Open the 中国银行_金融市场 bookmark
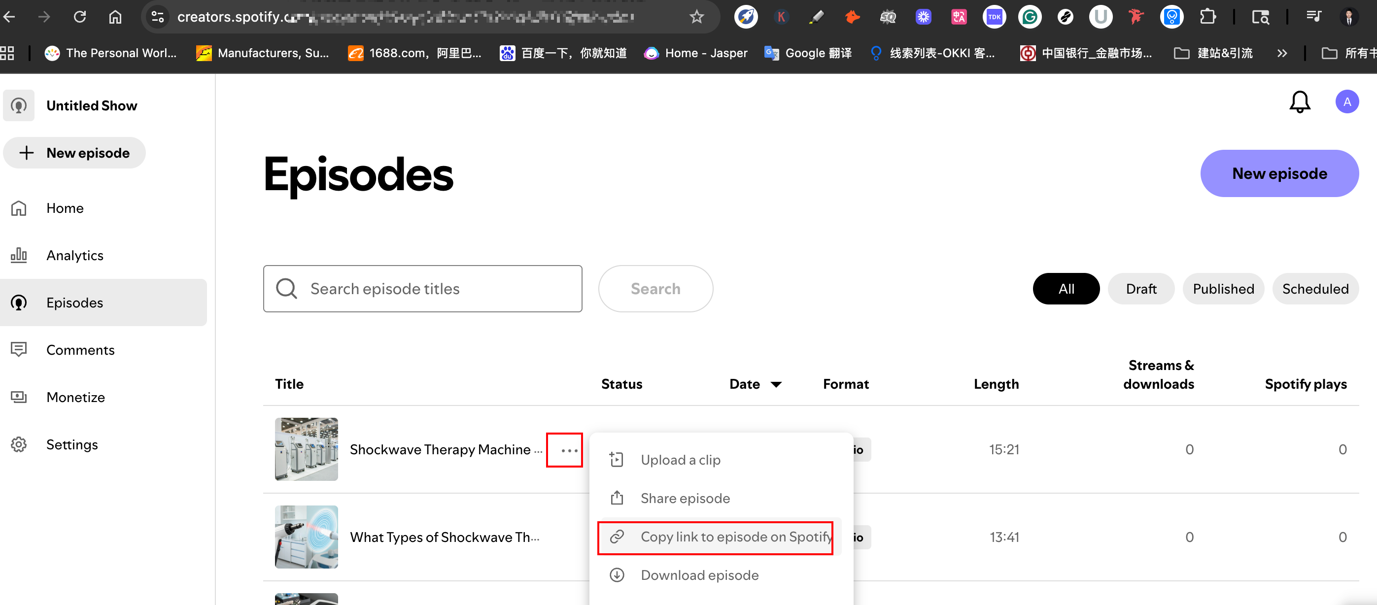The width and height of the screenshot is (1377, 605). pos(1086,53)
